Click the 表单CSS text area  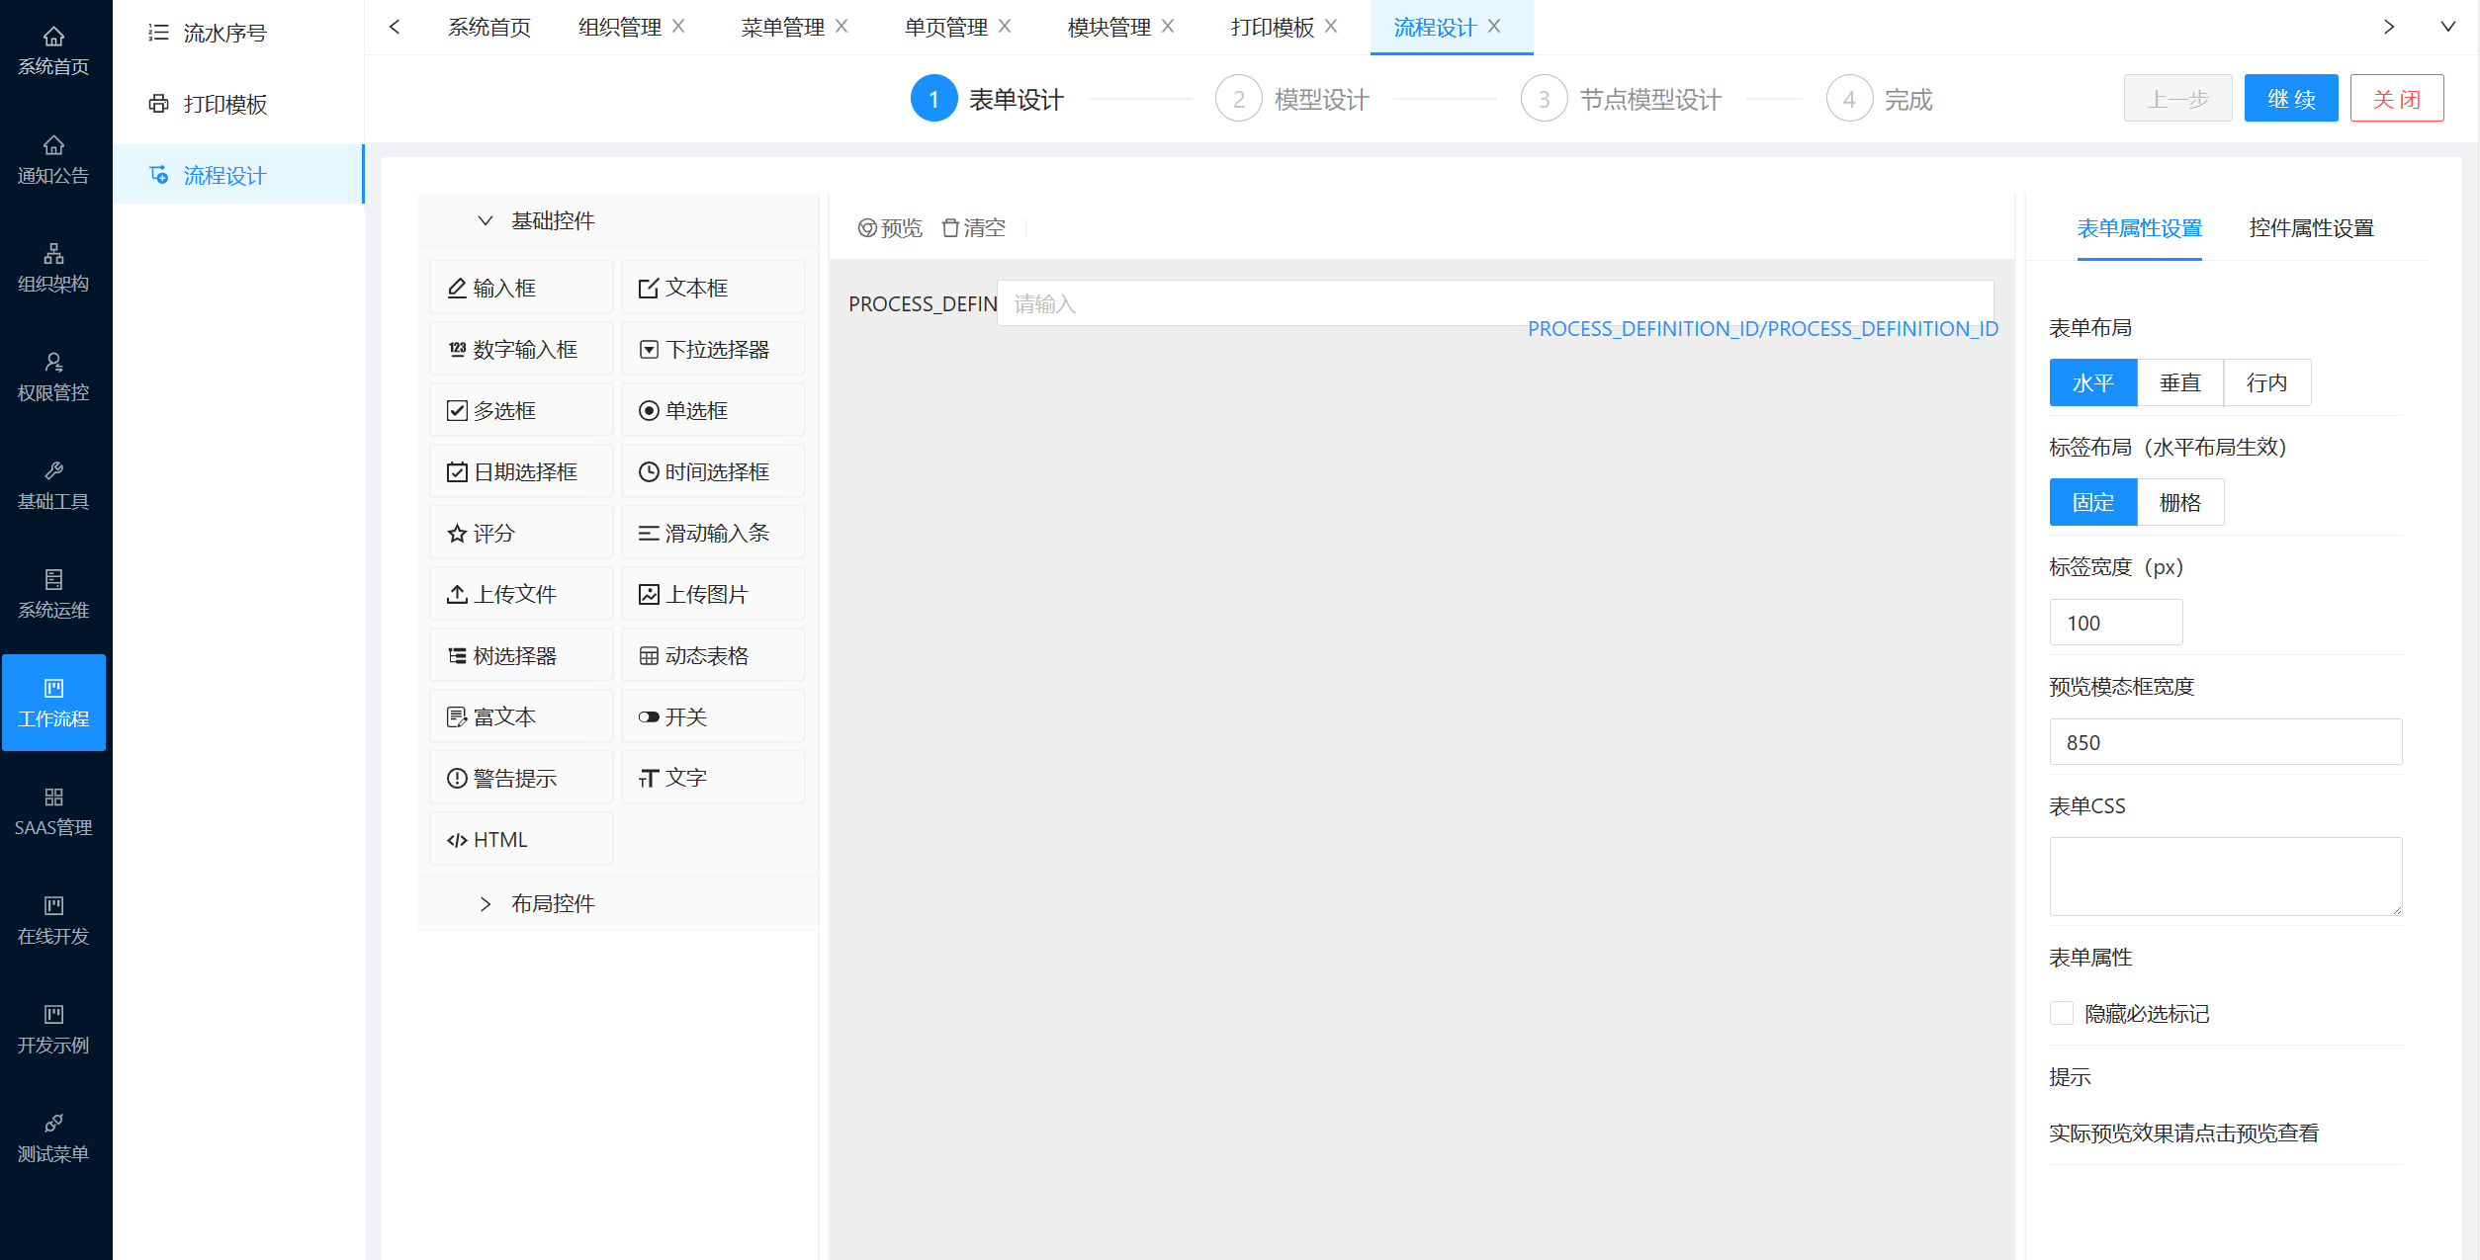click(x=2226, y=877)
